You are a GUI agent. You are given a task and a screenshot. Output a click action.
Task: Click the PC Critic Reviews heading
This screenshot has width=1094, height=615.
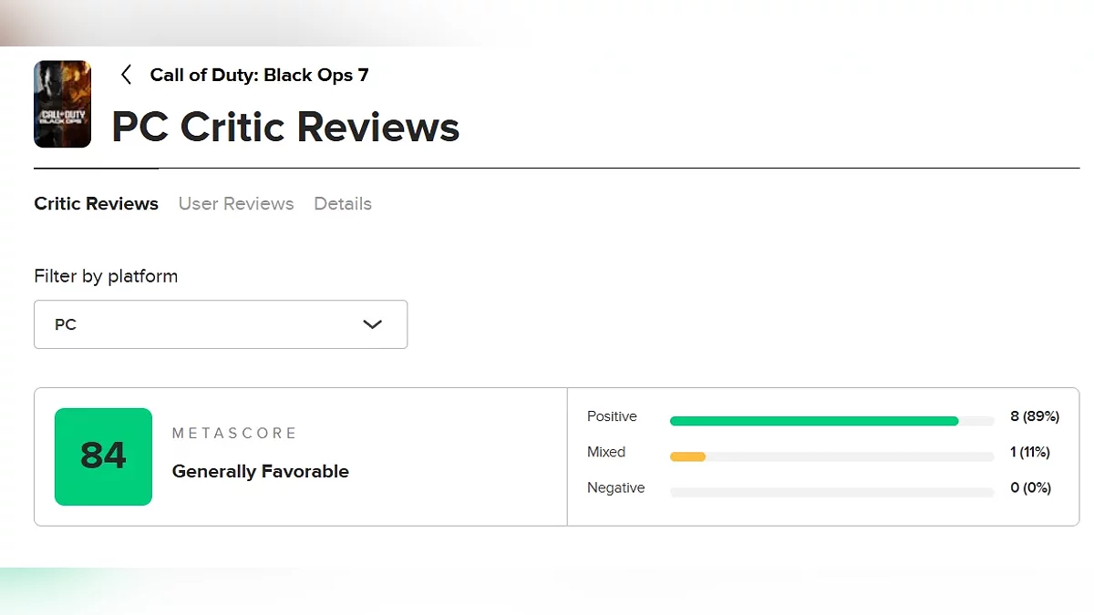point(285,127)
